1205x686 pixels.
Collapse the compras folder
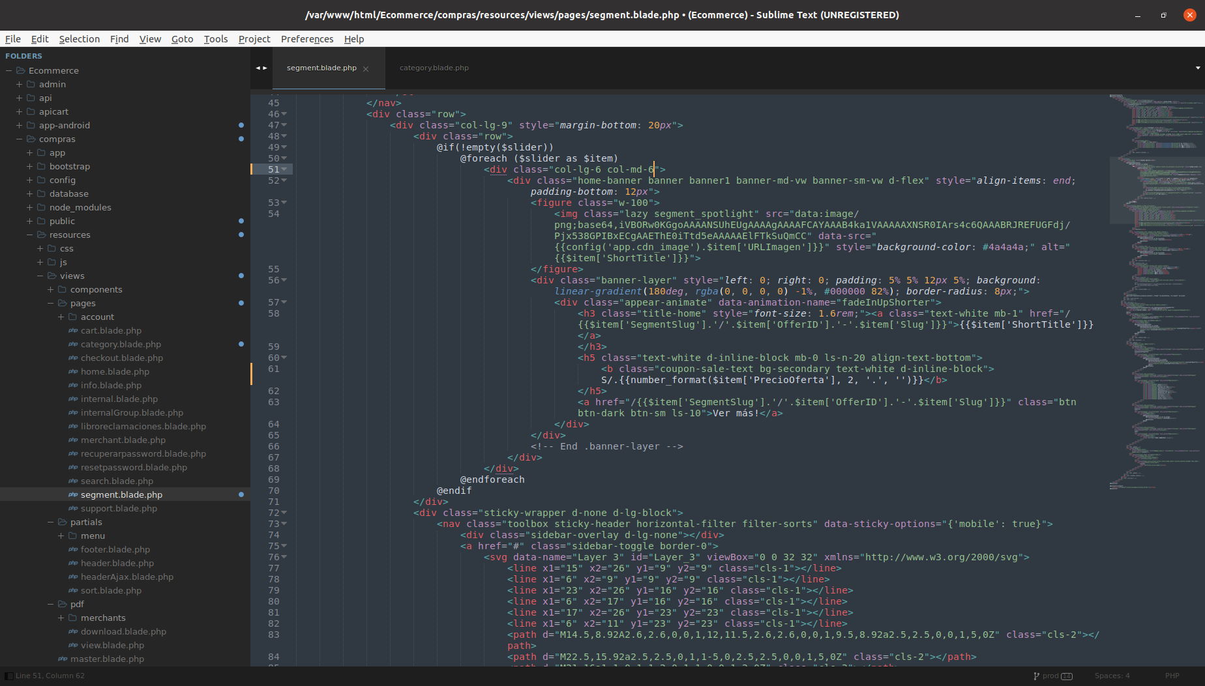(x=20, y=139)
